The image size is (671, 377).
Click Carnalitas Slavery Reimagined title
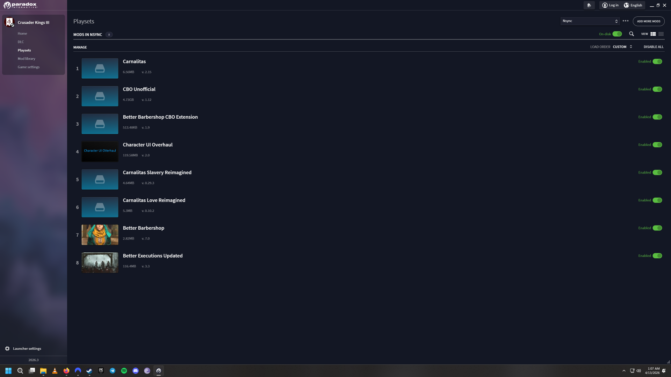tap(157, 172)
